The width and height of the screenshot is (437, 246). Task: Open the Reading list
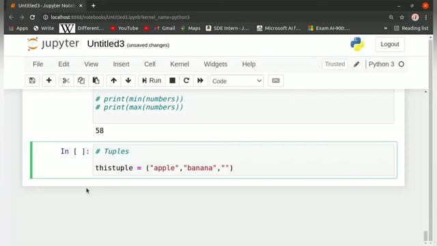coord(411,28)
